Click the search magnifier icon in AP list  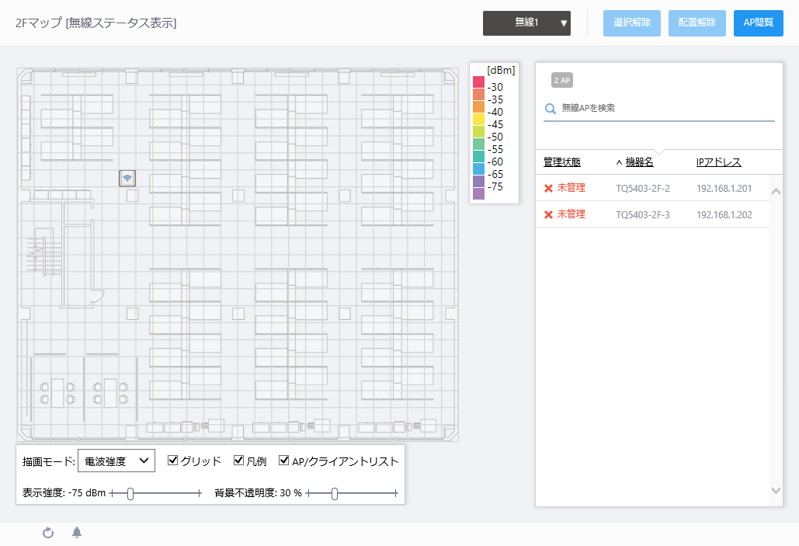tap(551, 108)
